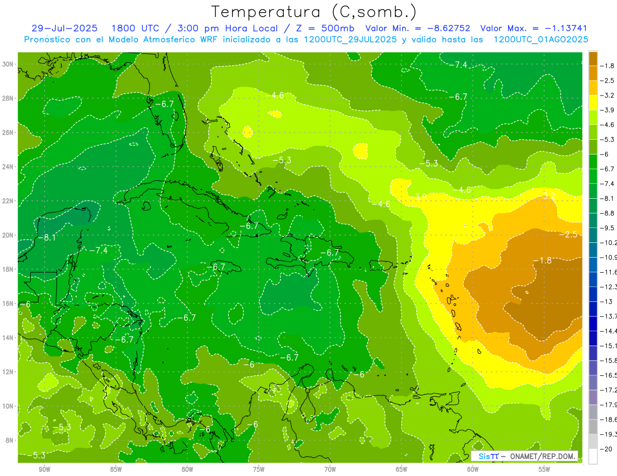617x476 pixels.
Task: Click the '14N' latitude axis label
Action: (x=8, y=338)
